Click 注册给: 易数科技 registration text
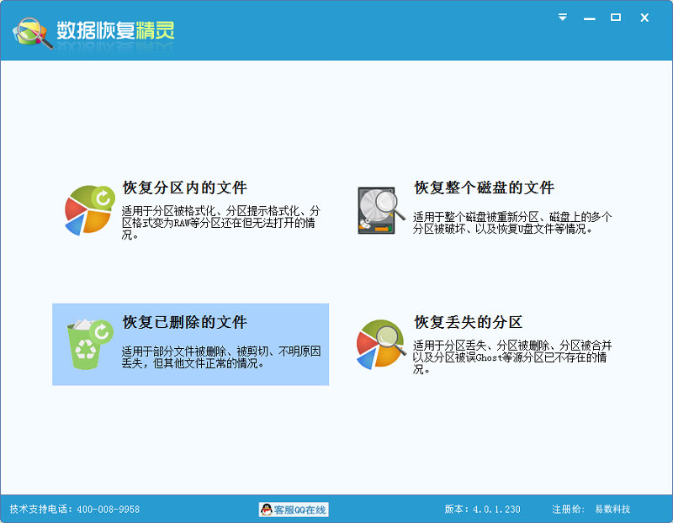The height and width of the screenshot is (523, 673). (591, 510)
